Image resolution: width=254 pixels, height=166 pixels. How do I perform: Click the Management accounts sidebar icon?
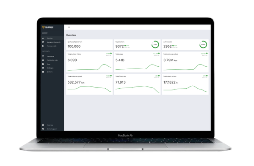point(43,42)
